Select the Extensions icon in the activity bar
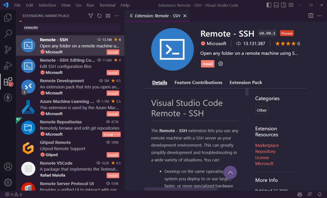The width and height of the screenshot is (327, 198). [8, 82]
